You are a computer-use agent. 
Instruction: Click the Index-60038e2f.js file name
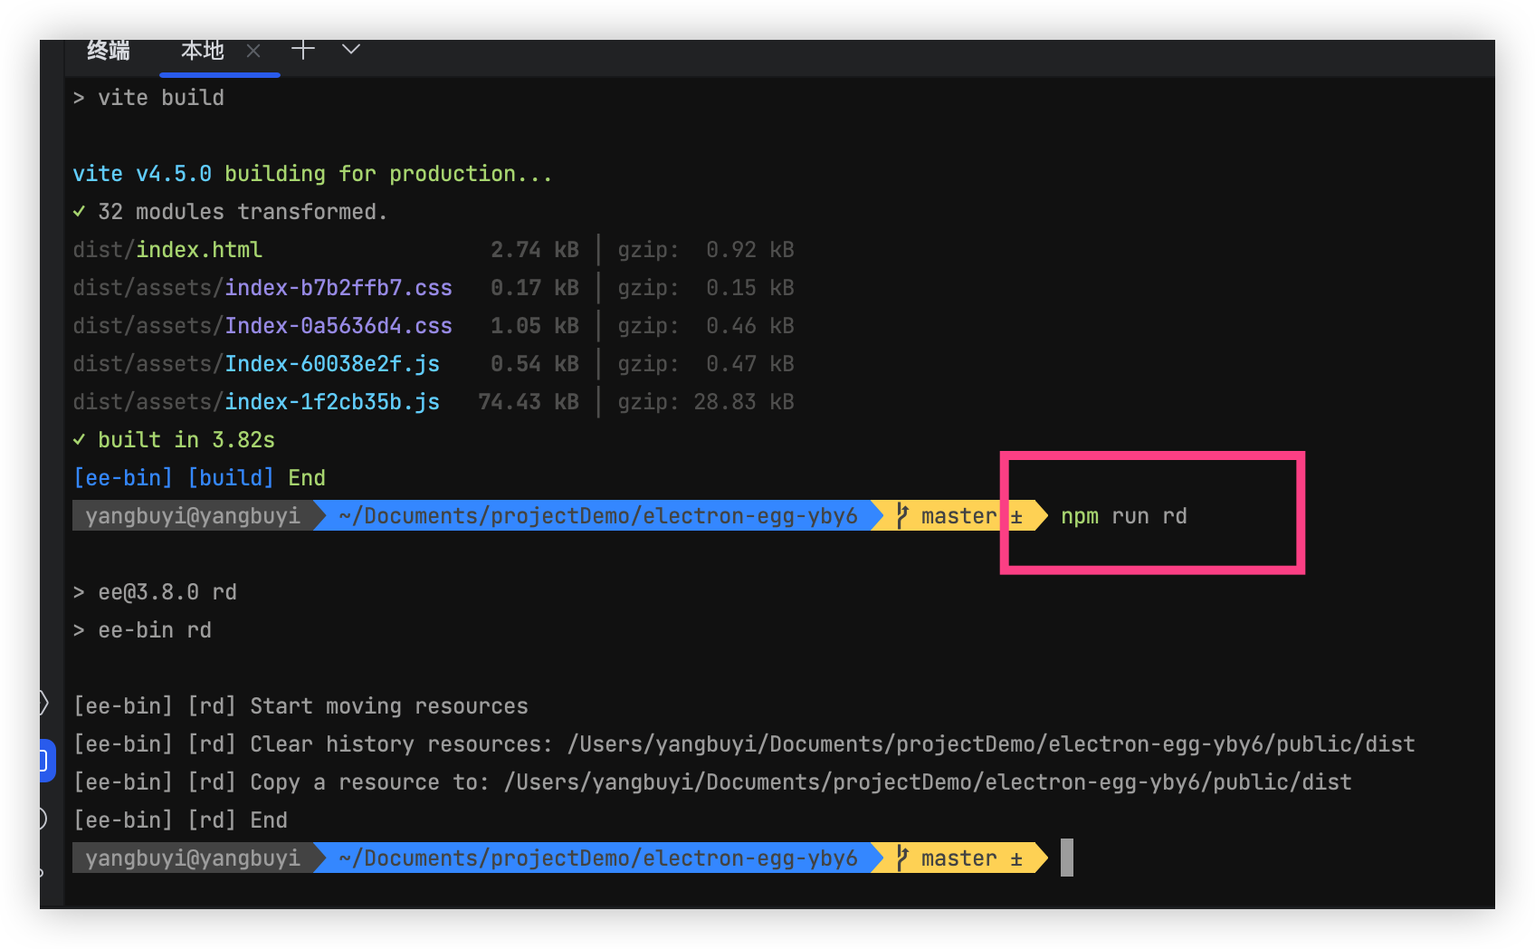(332, 364)
